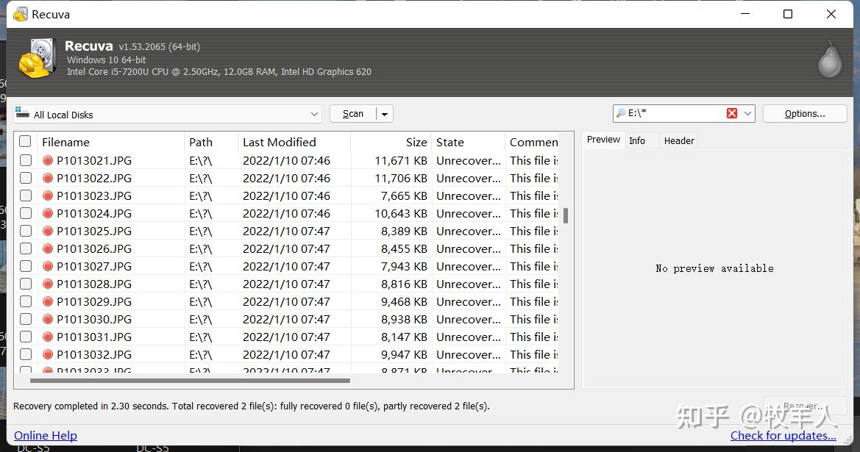Switch to the Header tab

click(x=679, y=141)
